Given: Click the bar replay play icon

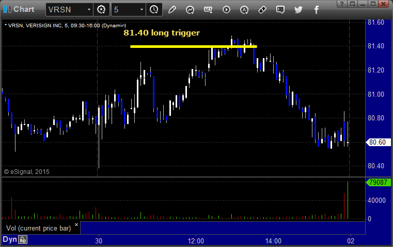Looking at the screenshot, I should (x=226, y=10).
